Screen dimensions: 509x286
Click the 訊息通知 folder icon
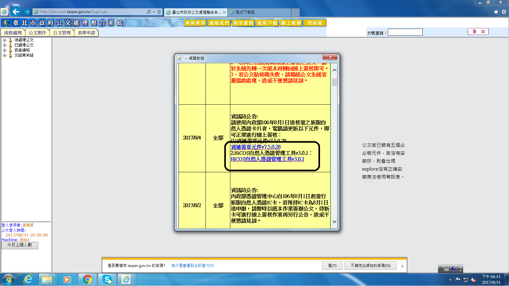point(10,50)
